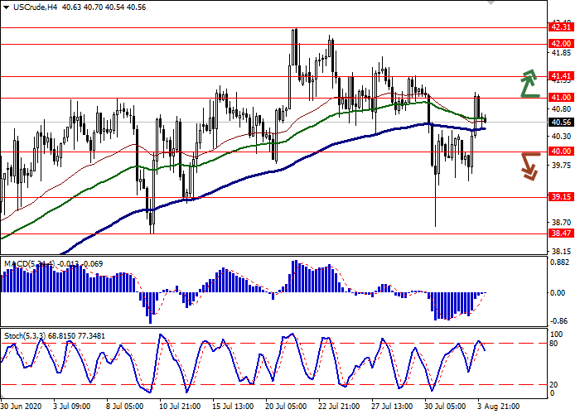Select the 42.00 price level label
Screen dimensions: 580x414
tap(561, 44)
